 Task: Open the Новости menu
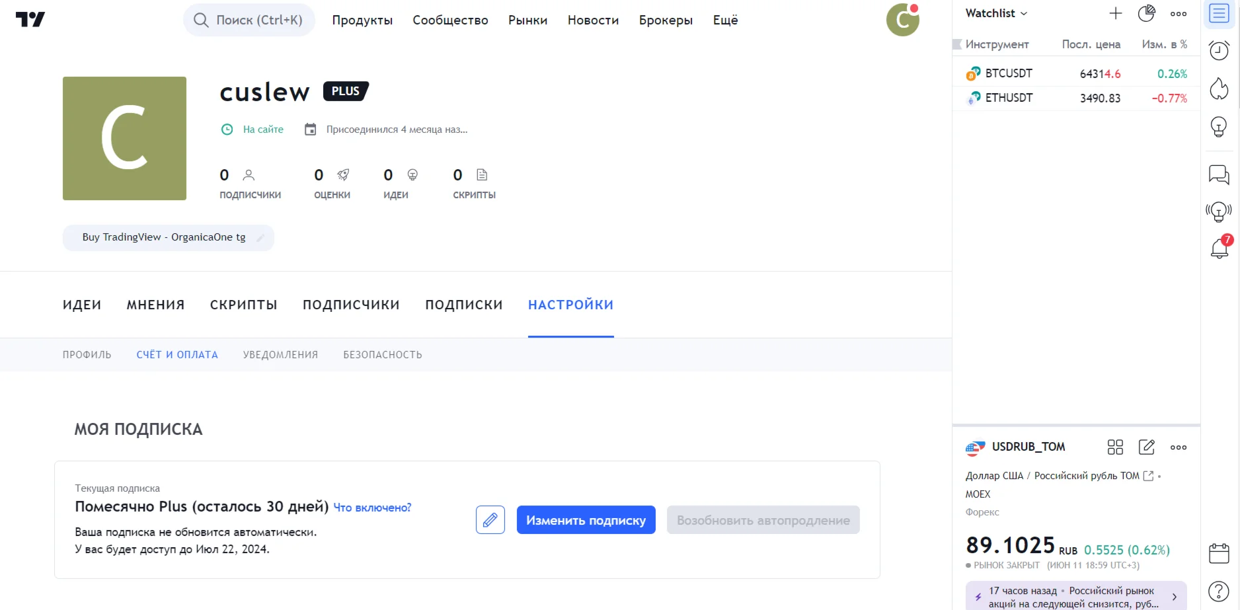pos(594,20)
